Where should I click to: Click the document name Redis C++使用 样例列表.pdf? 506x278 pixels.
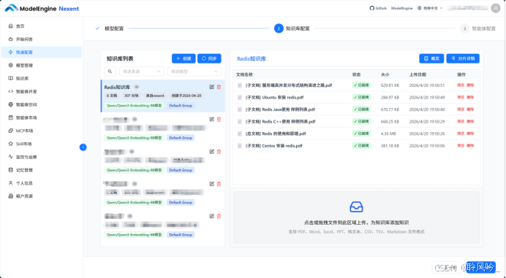tap(281, 121)
